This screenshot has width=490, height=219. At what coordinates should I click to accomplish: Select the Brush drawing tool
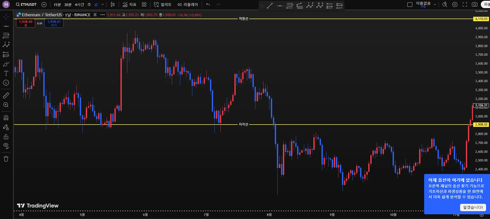pyautogui.click(x=6, y=64)
